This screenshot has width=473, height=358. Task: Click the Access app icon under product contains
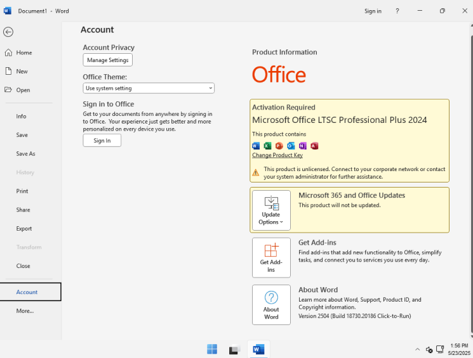coord(314,146)
